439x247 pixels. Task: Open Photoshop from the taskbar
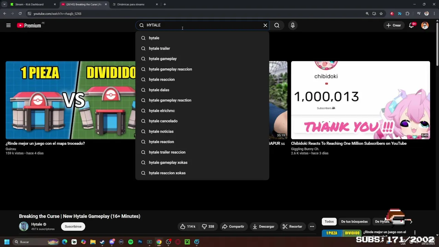[x=140, y=242]
